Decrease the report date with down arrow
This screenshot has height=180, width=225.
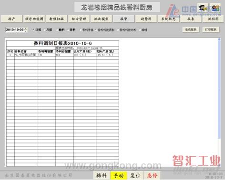[x=26, y=31]
